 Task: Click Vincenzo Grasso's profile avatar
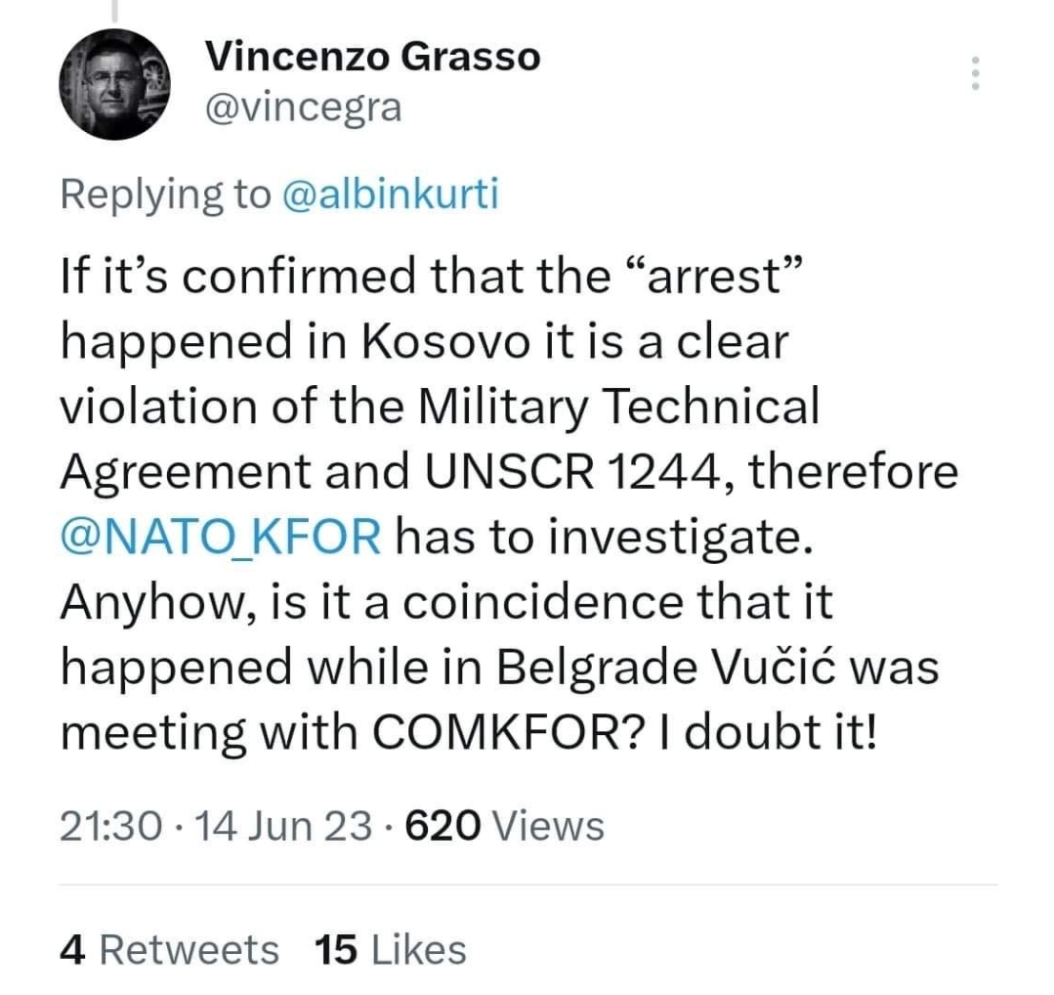tap(116, 85)
